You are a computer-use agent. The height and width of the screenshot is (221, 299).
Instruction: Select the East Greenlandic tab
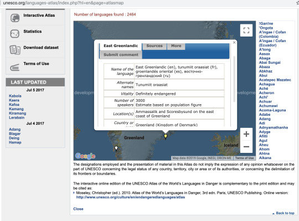pos(121,46)
